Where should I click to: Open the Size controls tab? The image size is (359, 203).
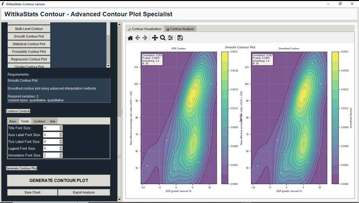(x=53, y=121)
